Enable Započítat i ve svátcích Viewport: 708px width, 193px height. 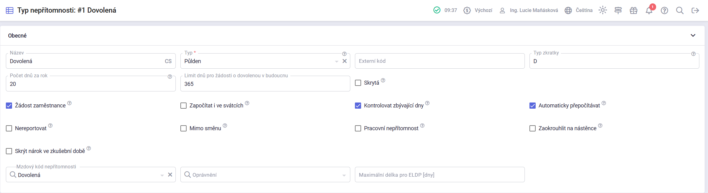183,106
